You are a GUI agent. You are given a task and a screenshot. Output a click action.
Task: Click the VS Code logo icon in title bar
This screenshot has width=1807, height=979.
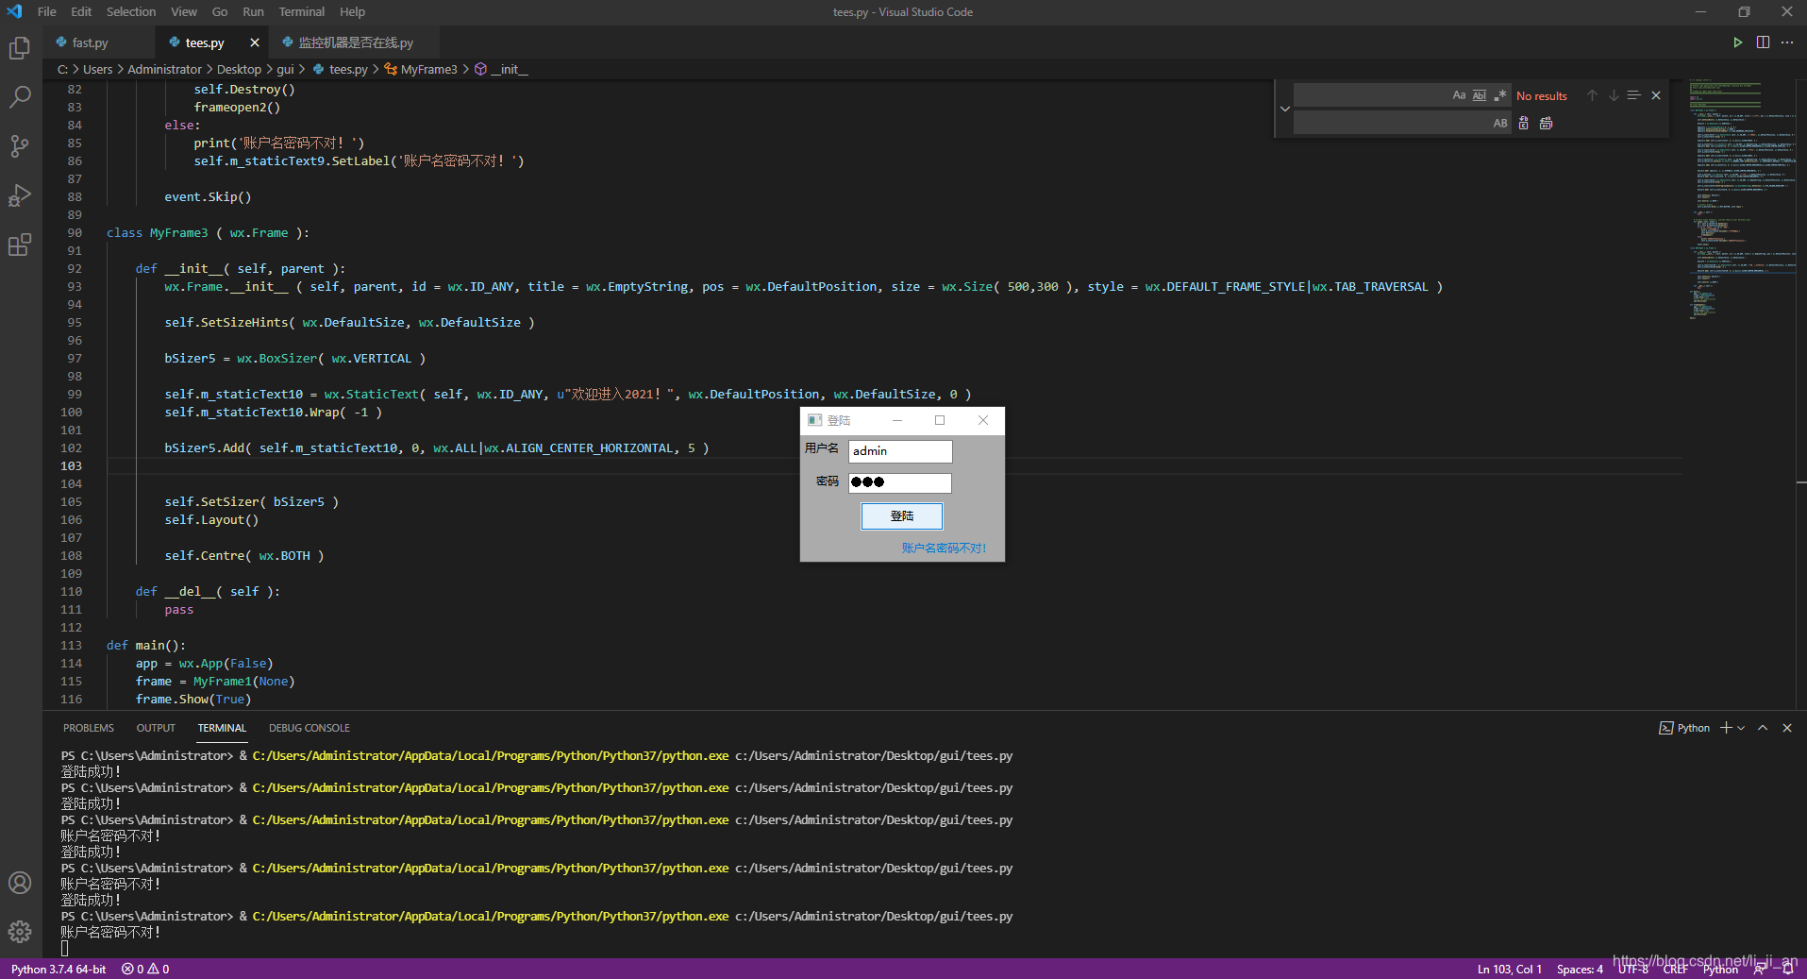tap(14, 11)
